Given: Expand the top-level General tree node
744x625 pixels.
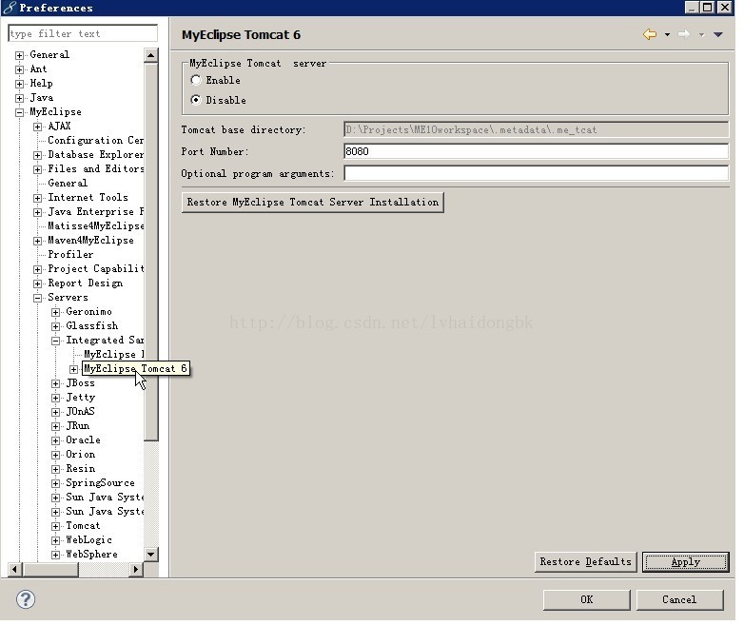Looking at the screenshot, I should [19, 55].
